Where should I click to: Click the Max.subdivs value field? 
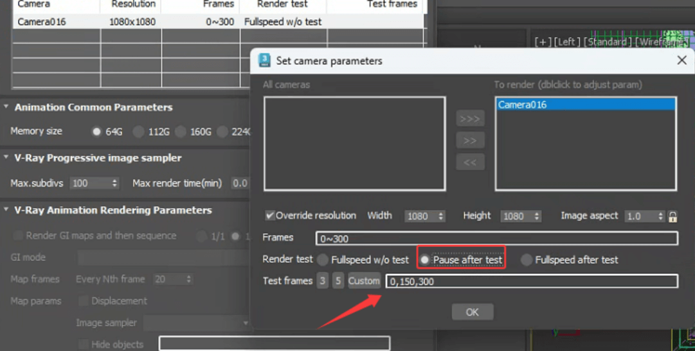pyautogui.click(x=91, y=183)
